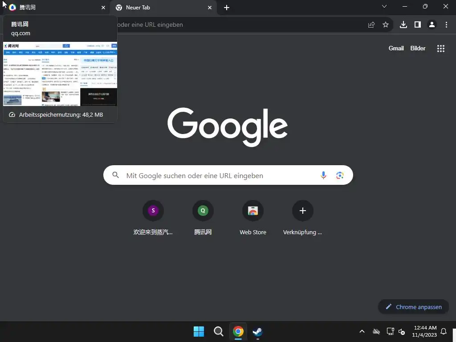456x342 pixels.
Task: Open Windows taskbar search
Action: coord(218,331)
